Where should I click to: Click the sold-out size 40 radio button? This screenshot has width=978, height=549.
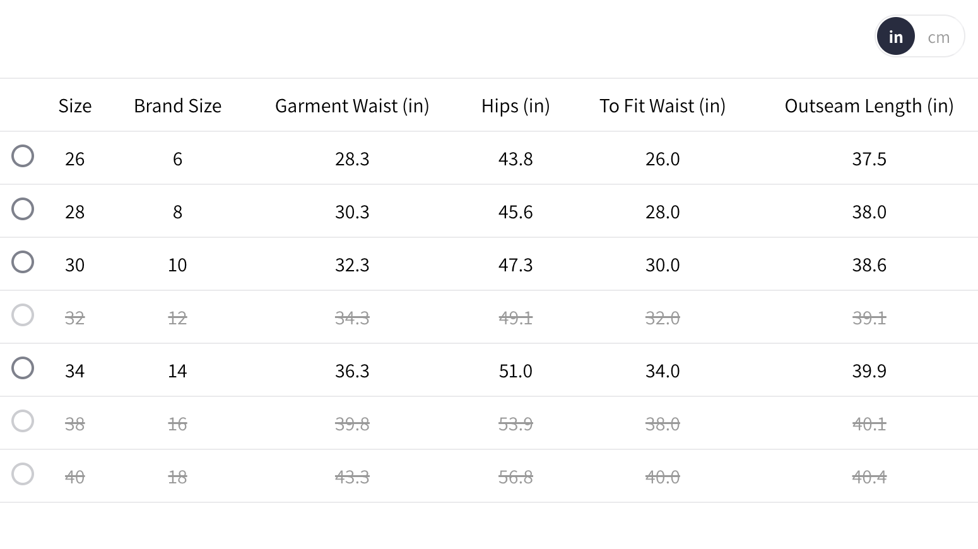coord(23,474)
